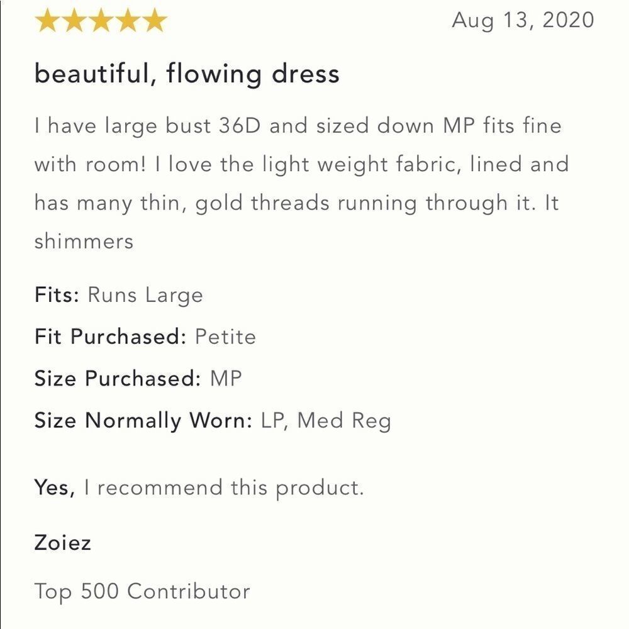Select the "Petite" fit value

(225, 337)
